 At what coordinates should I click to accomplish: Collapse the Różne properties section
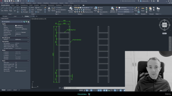click(28, 61)
